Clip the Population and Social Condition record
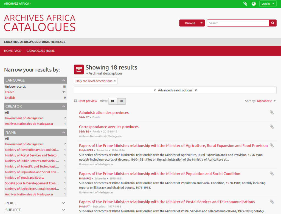This screenshot has width=281, height=214. click(272, 173)
